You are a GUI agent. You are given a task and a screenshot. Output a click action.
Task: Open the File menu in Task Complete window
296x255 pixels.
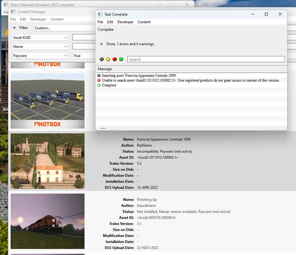click(100, 22)
